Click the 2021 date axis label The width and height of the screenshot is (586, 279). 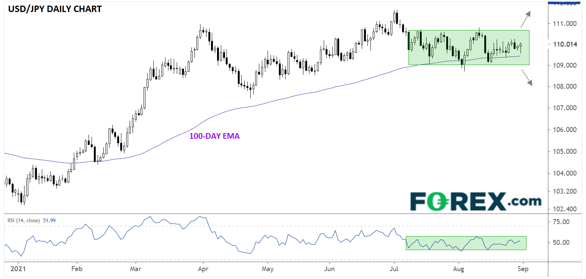[x=18, y=269]
